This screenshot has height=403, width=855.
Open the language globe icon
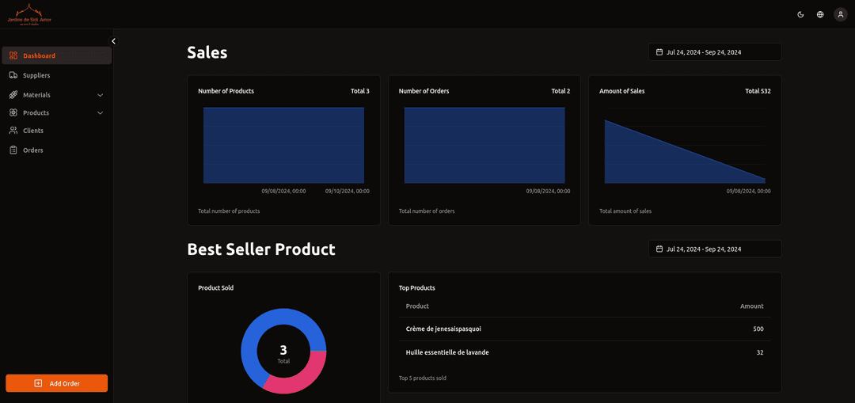820,15
